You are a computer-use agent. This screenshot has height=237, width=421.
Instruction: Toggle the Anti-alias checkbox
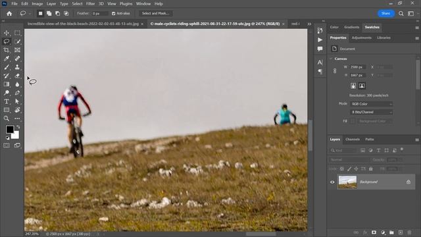(x=113, y=13)
